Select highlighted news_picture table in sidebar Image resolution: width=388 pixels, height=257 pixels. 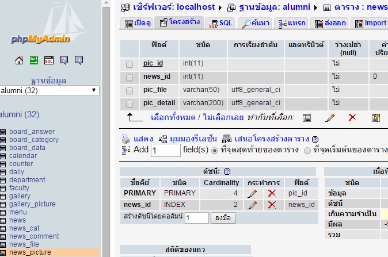pyautogui.click(x=30, y=252)
